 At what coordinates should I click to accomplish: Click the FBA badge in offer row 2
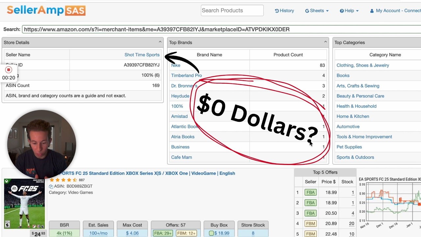coord(310,203)
